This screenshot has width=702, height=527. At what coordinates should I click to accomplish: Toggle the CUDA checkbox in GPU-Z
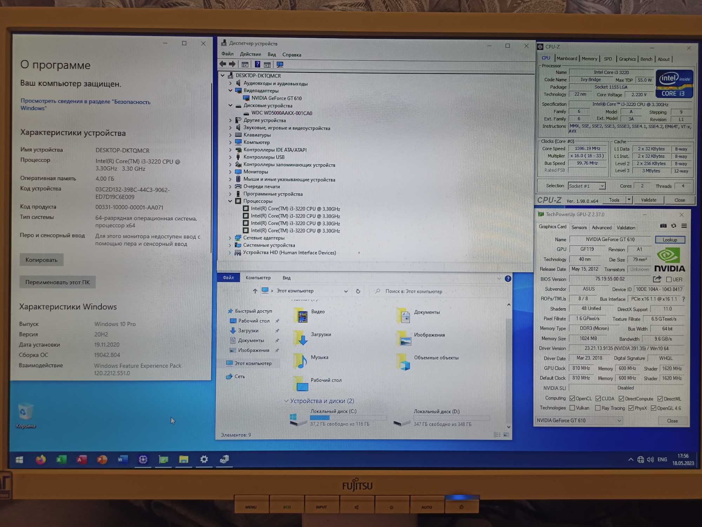pos(598,399)
